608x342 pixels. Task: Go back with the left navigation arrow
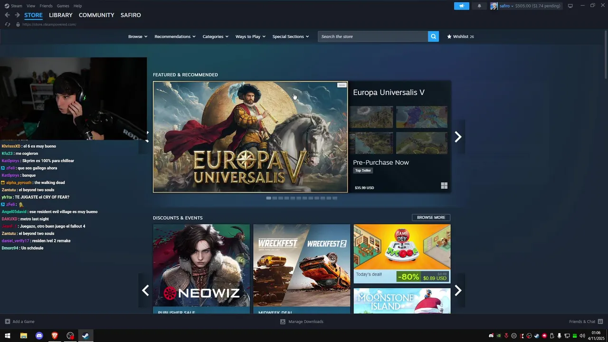point(7,15)
